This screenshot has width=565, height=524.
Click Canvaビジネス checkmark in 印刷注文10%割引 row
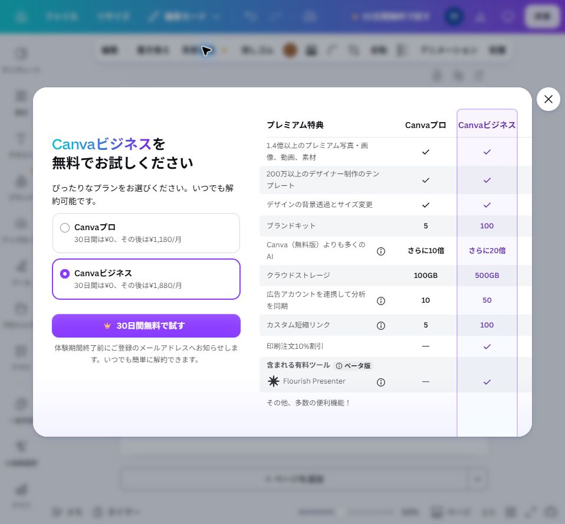point(487,346)
